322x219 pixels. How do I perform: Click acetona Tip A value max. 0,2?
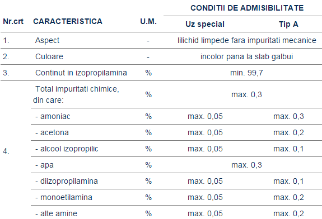click(x=288, y=132)
